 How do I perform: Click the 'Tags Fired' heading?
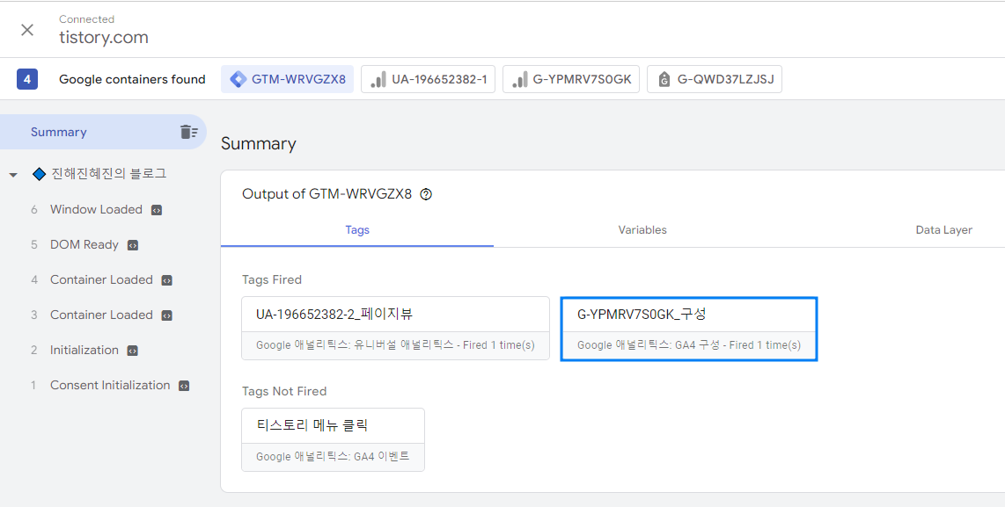point(272,279)
